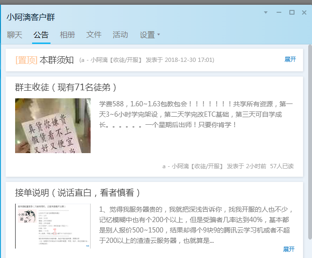Open the 相册 tab
Screen dimensions: 312x258
67,34
